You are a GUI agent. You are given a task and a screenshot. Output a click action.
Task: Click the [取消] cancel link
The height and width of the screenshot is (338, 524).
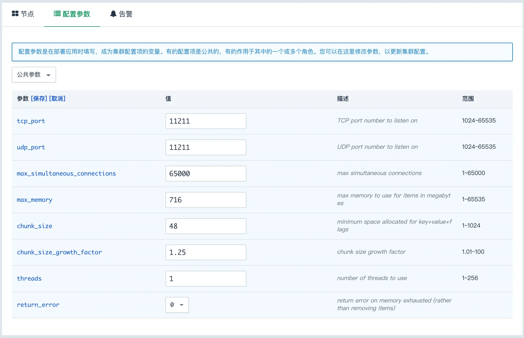point(57,99)
